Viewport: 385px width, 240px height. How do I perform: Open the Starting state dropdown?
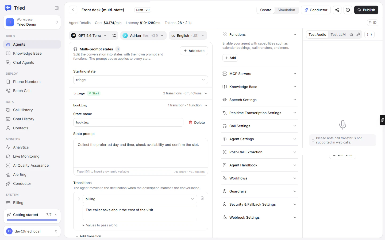(x=141, y=80)
